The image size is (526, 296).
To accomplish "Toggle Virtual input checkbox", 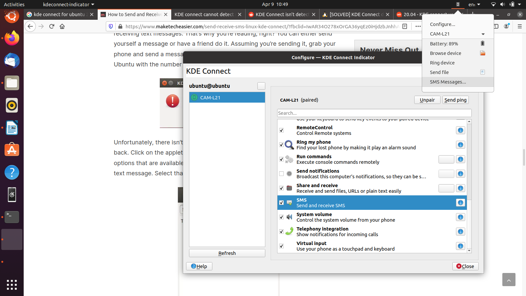I will 281,246.
